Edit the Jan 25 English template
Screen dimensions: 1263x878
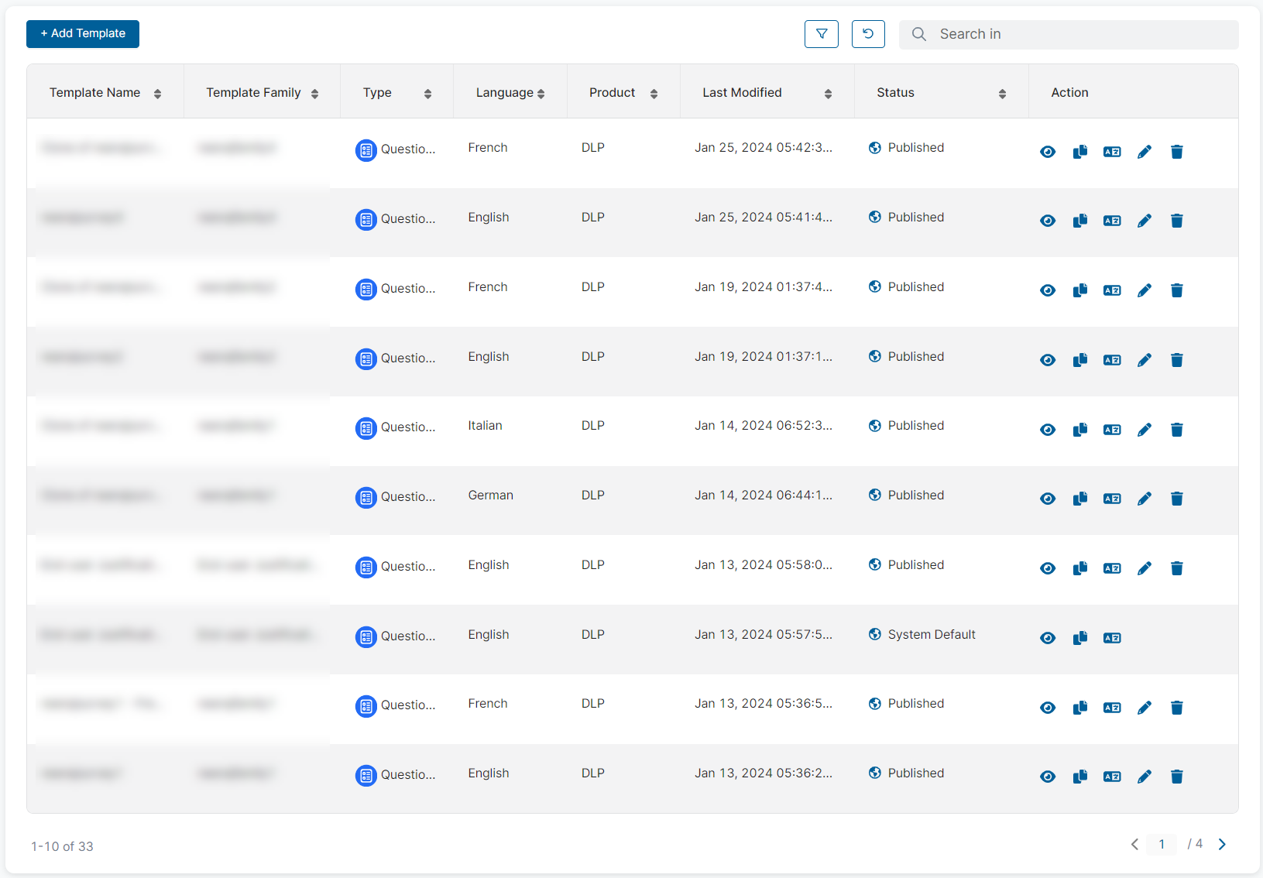point(1145,221)
